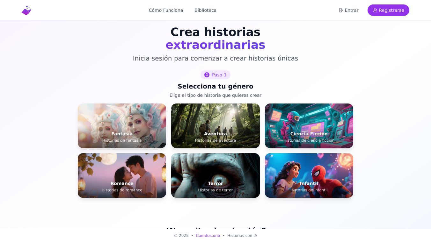Viewport: 431px width, 242px height.
Task: Click the number 1 step badge icon
Action: pyautogui.click(x=207, y=75)
